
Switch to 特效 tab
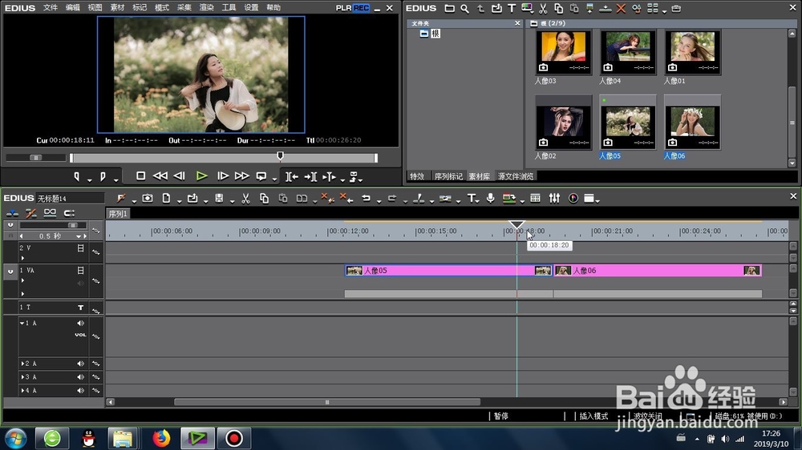click(x=417, y=176)
